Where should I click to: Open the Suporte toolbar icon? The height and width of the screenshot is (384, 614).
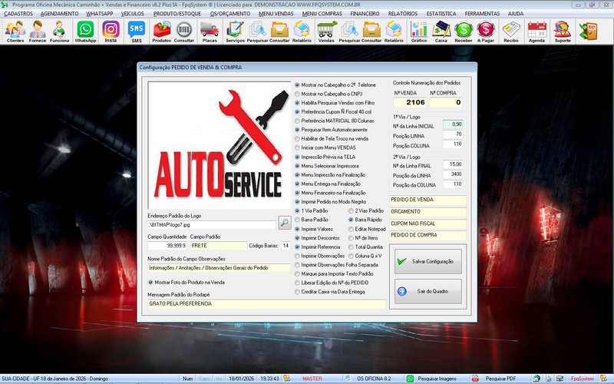(x=563, y=31)
